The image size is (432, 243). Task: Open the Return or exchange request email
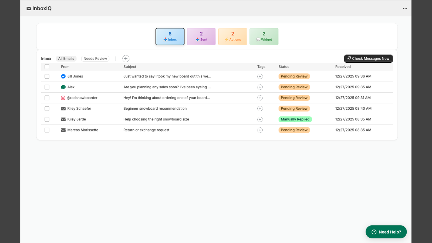point(146,130)
